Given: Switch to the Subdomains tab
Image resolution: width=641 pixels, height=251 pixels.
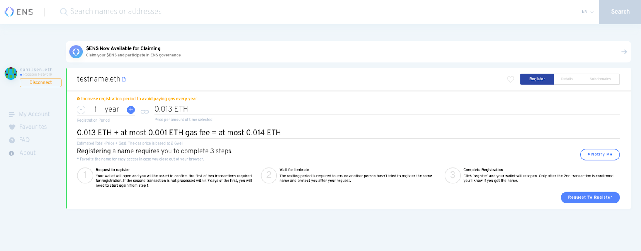Looking at the screenshot, I should point(600,79).
